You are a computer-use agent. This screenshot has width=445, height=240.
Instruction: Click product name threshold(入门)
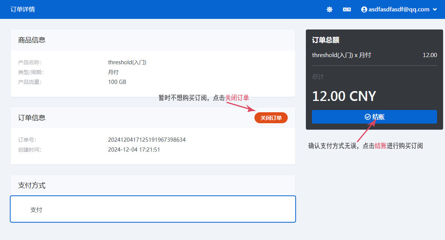pos(127,62)
